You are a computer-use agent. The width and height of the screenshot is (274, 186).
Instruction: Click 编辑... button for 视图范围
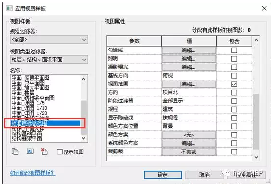click(189, 85)
